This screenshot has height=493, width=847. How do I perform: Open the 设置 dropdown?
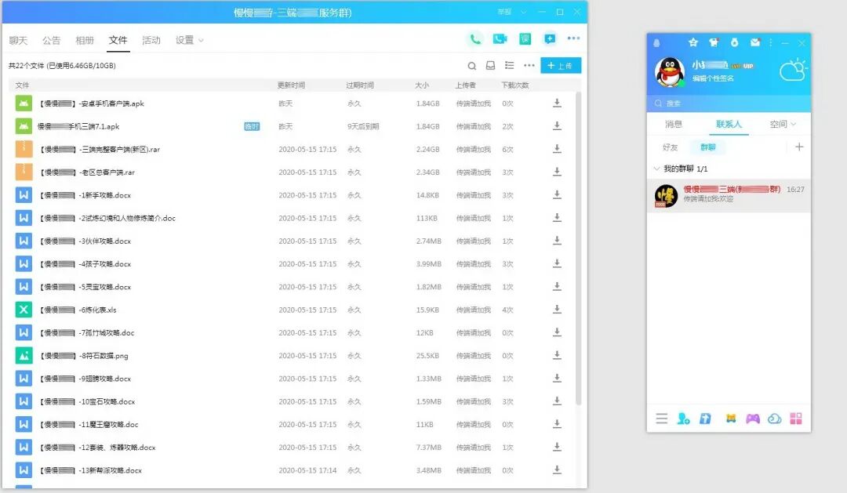pos(189,40)
